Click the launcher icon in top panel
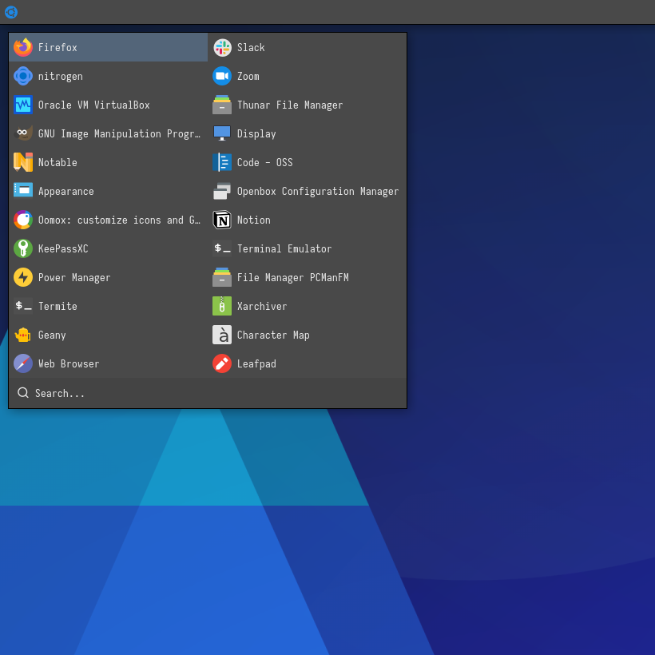 [11, 12]
